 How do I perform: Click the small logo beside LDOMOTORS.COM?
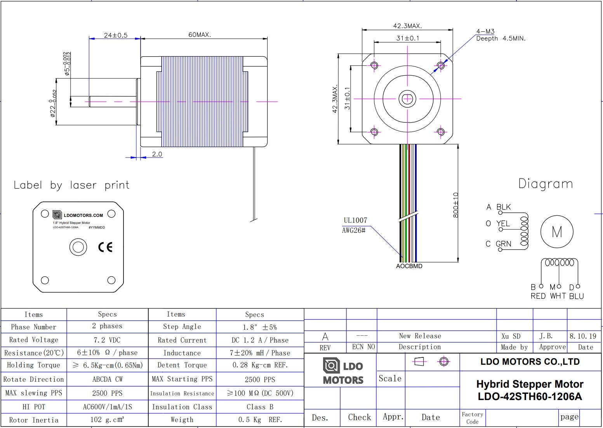pyautogui.click(x=57, y=215)
